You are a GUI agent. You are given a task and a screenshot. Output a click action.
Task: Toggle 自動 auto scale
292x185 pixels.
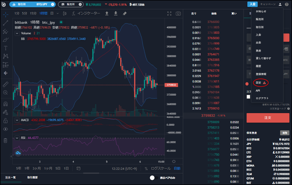tap(177, 169)
